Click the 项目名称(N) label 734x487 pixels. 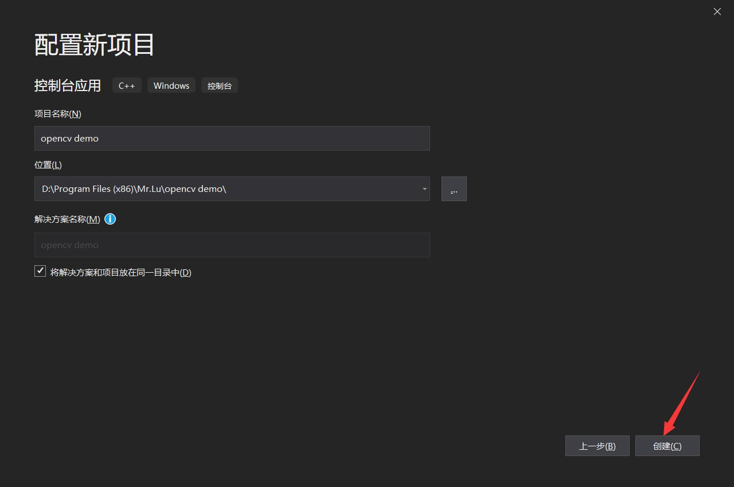tap(57, 113)
